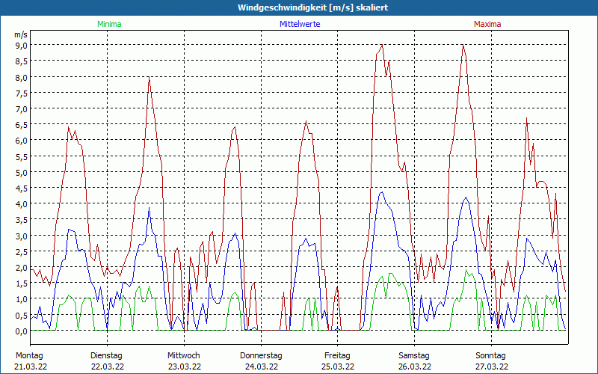Screen dimensions: 598x374
Task: Click the 5,5 y-axis value
Action: (x=21, y=156)
